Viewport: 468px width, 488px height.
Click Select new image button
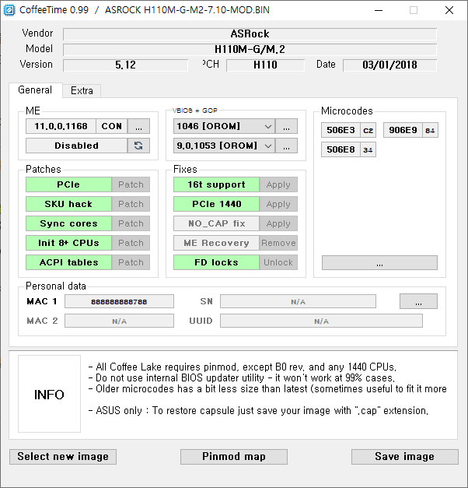coord(63,457)
